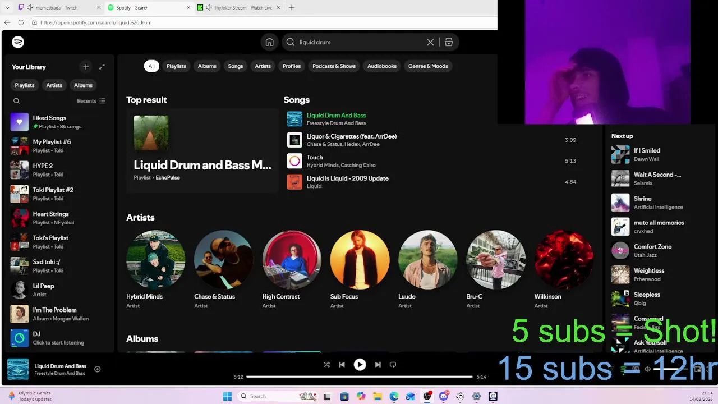Open High Contrast artist card
Image resolution: width=718 pixels, height=404 pixels.
[292, 270]
